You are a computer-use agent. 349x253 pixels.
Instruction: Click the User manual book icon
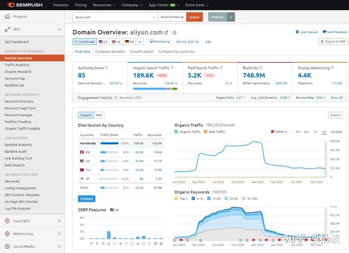pyautogui.click(x=297, y=32)
